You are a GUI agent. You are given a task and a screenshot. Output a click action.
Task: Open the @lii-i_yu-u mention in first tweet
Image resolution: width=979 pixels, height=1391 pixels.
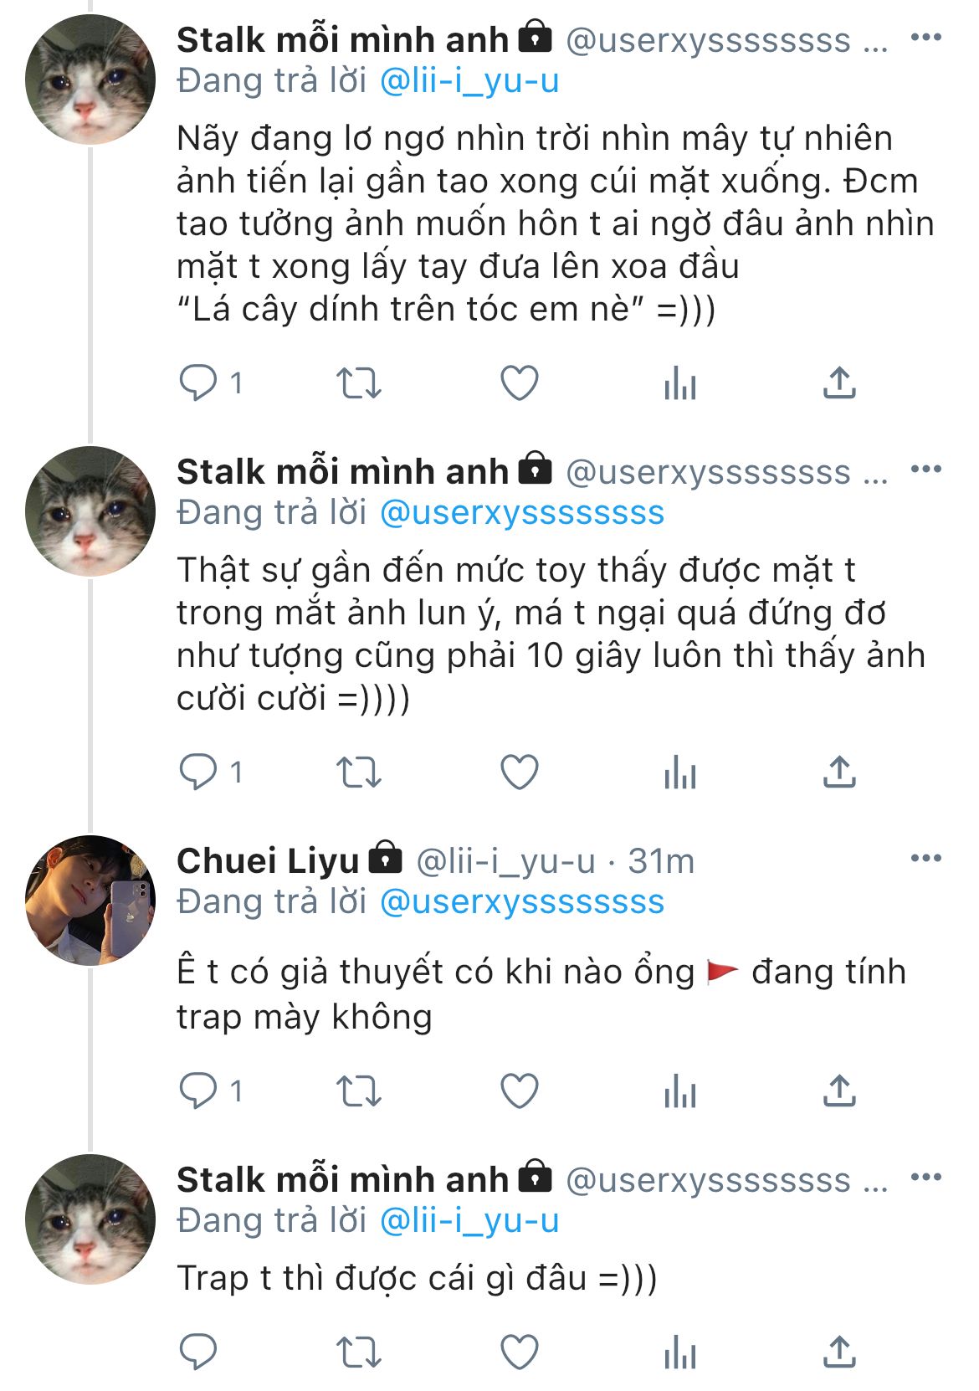pyautogui.click(x=469, y=81)
